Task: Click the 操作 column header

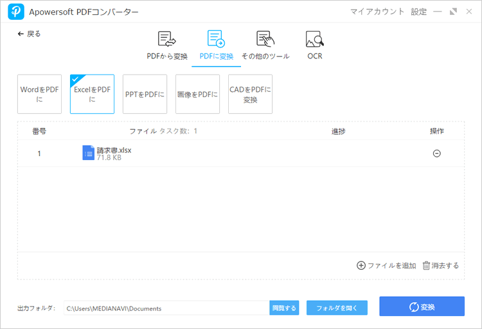Action: pyautogui.click(x=437, y=131)
